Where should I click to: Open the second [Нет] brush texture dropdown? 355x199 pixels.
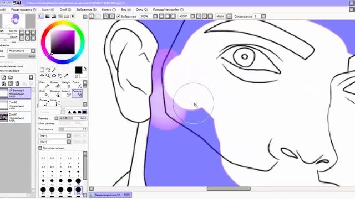click(x=69, y=142)
